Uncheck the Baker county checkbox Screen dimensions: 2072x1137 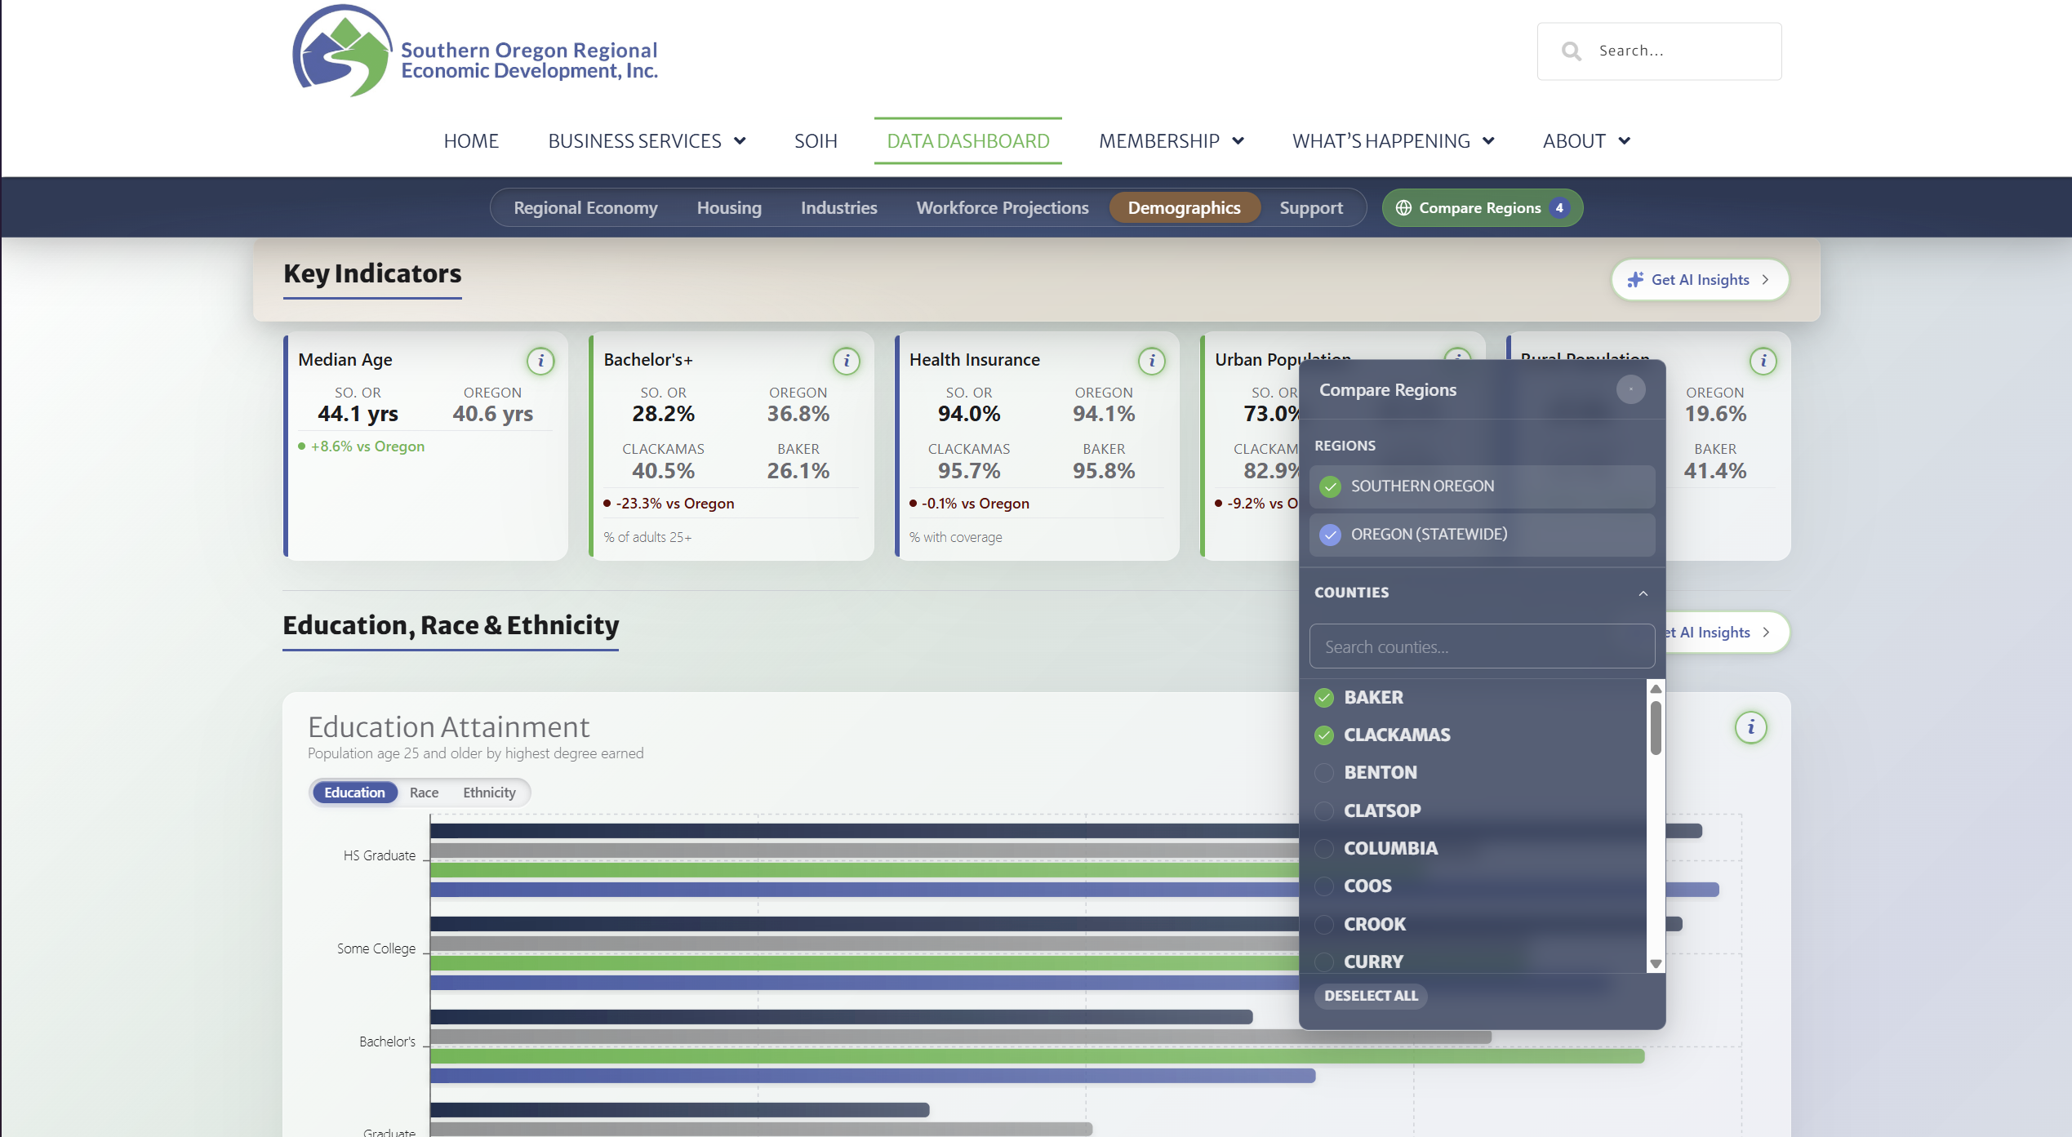coord(1324,698)
